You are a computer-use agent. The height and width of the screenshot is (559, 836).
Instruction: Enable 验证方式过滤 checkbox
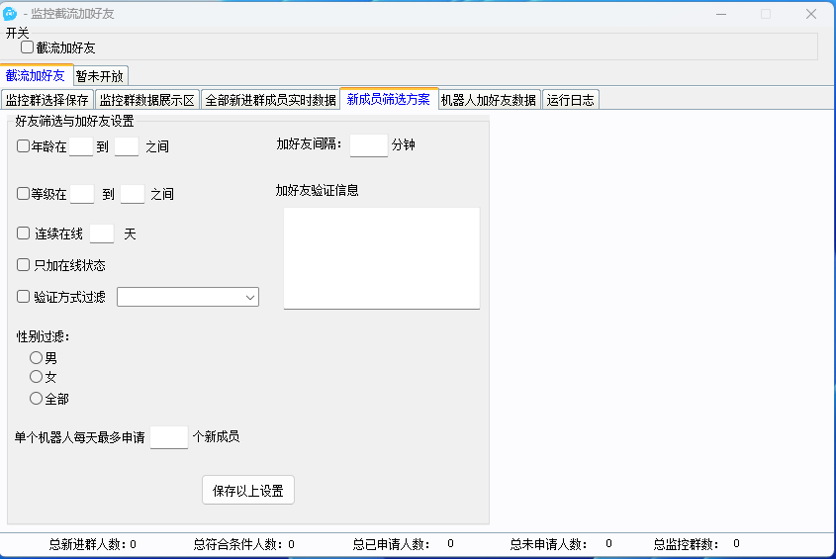24,296
